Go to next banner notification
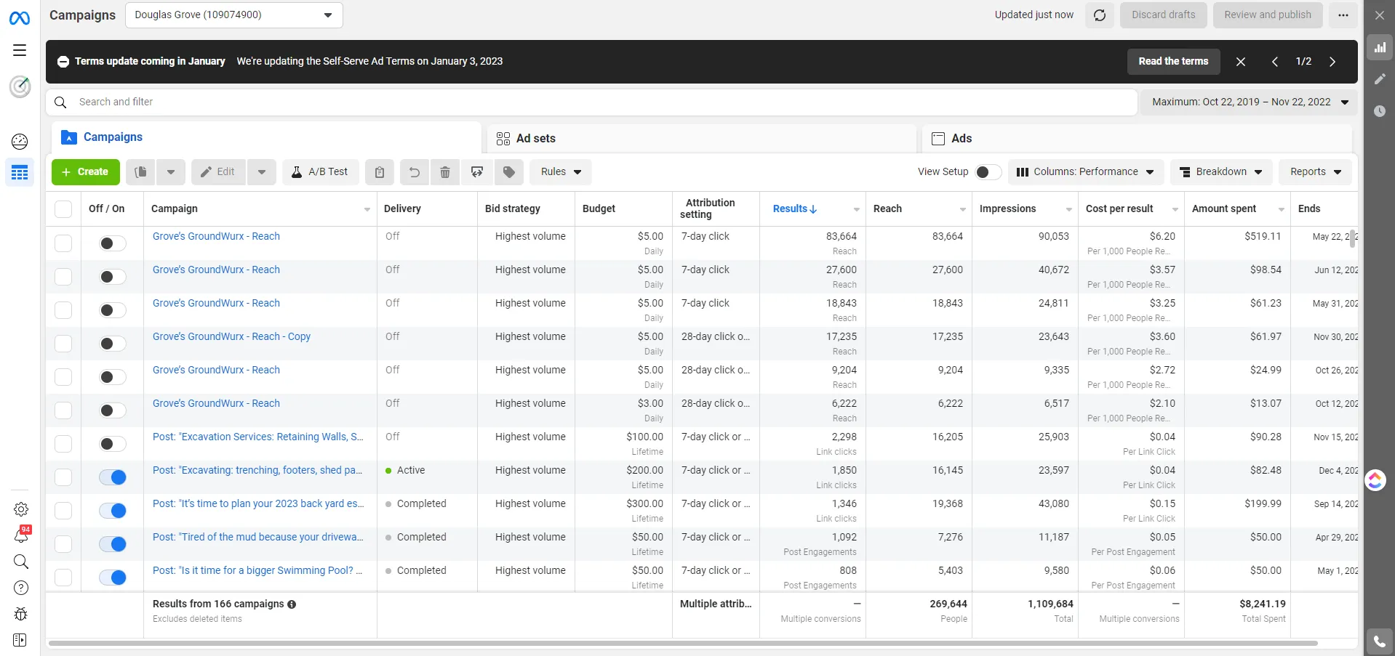 [x=1332, y=62]
